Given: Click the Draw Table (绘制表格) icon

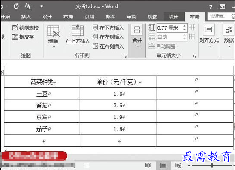Looking at the screenshot, I should 15,27.
